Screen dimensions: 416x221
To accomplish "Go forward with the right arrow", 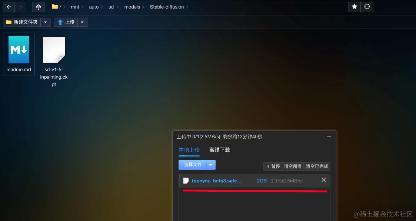I will 20,7.
